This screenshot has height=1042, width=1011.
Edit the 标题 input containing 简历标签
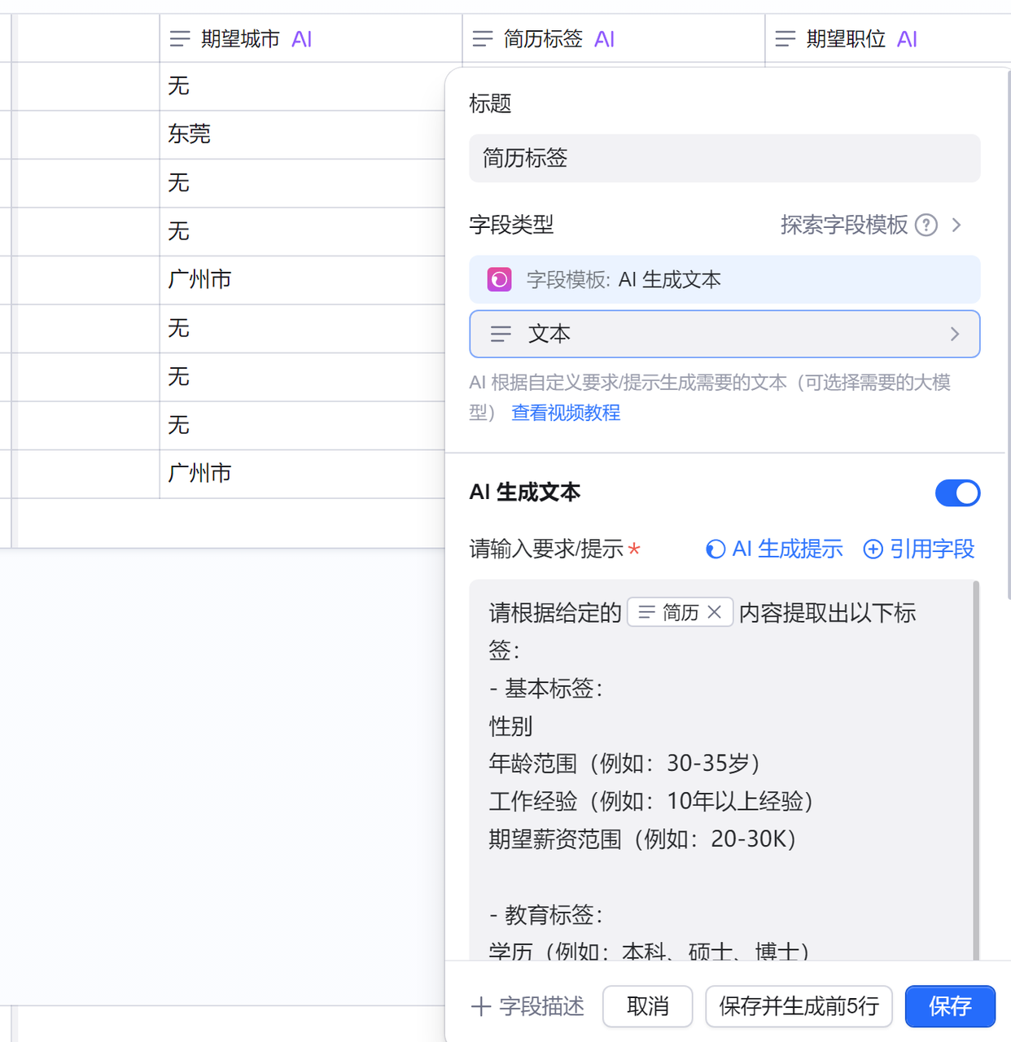point(724,158)
